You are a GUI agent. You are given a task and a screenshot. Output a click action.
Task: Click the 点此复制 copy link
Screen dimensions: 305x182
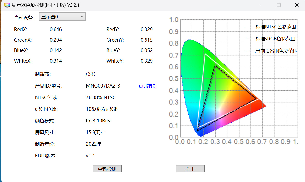(x=148, y=86)
